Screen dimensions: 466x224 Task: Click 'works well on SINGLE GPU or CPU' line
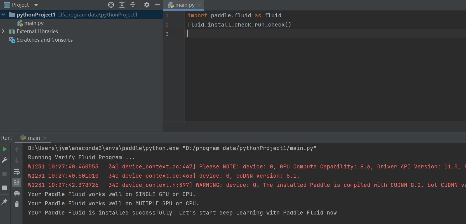(112, 194)
